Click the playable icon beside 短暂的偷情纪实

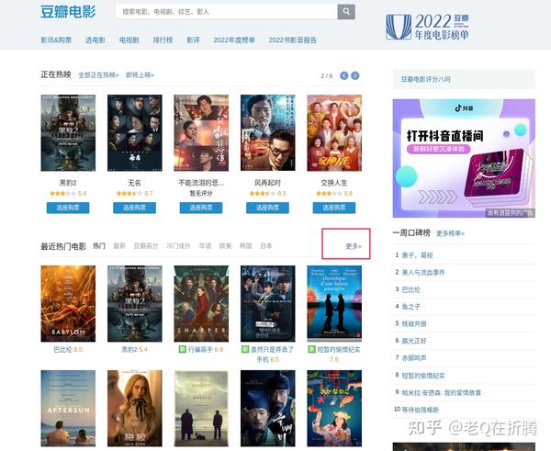tap(311, 349)
